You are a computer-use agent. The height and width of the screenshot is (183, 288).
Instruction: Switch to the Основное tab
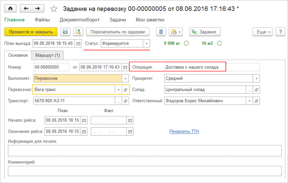point(18,55)
